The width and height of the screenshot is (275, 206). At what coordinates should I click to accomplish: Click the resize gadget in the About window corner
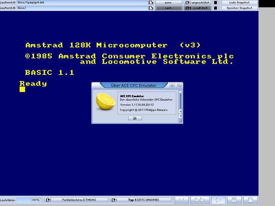tap(181, 121)
